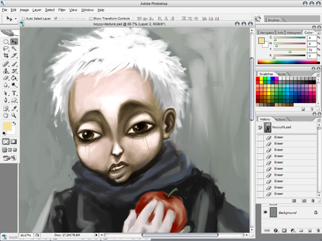Switch to the Navigator tab

(267, 33)
